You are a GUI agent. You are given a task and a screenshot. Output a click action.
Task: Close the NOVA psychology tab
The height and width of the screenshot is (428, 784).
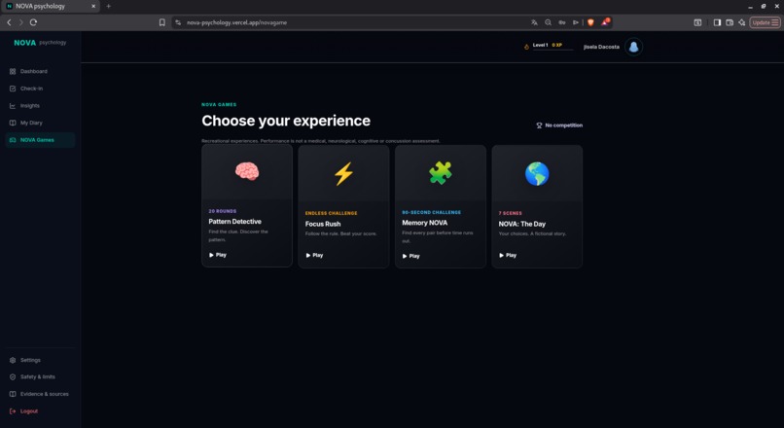point(93,6)
